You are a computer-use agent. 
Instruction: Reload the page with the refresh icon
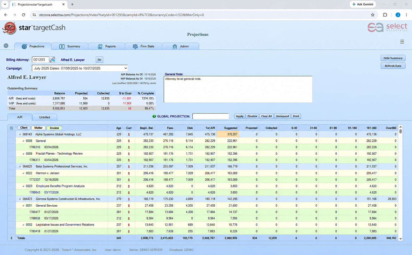click(x=23, y=15)
